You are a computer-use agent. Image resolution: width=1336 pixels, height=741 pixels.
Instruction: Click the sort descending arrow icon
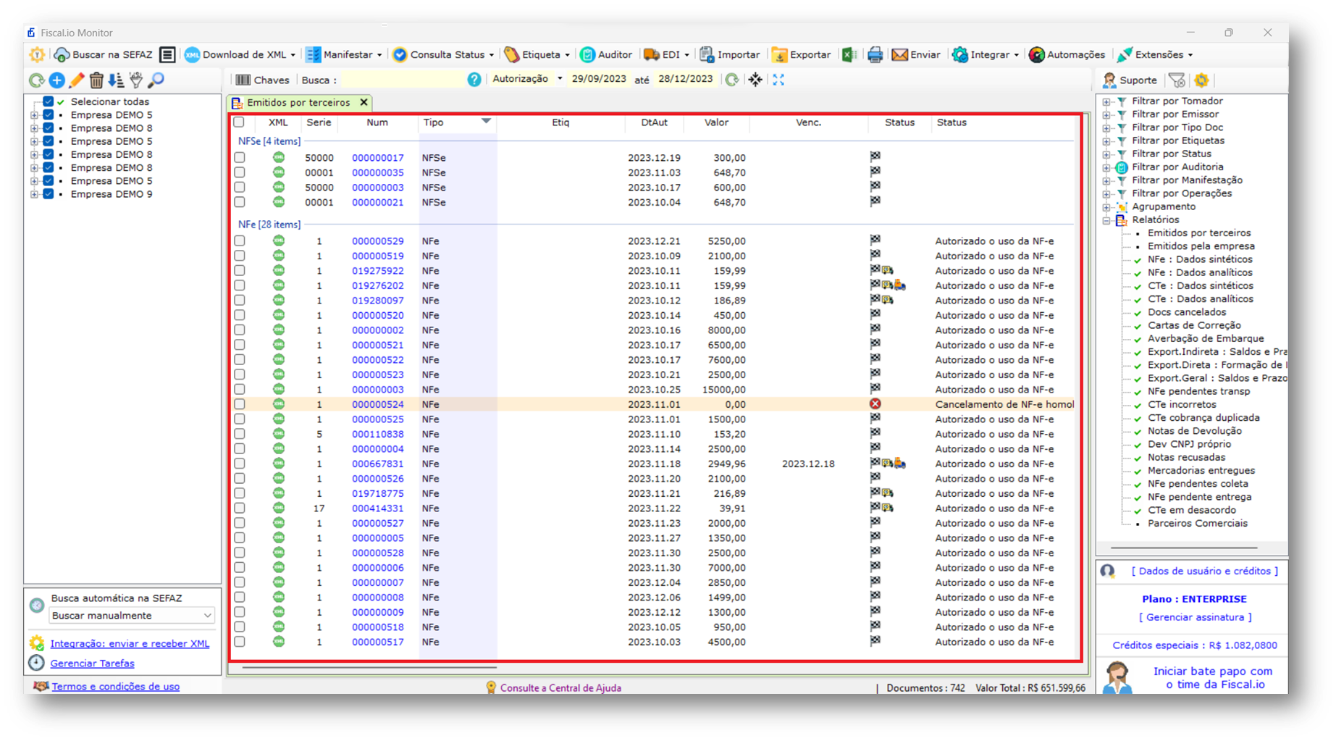(116, 80)
